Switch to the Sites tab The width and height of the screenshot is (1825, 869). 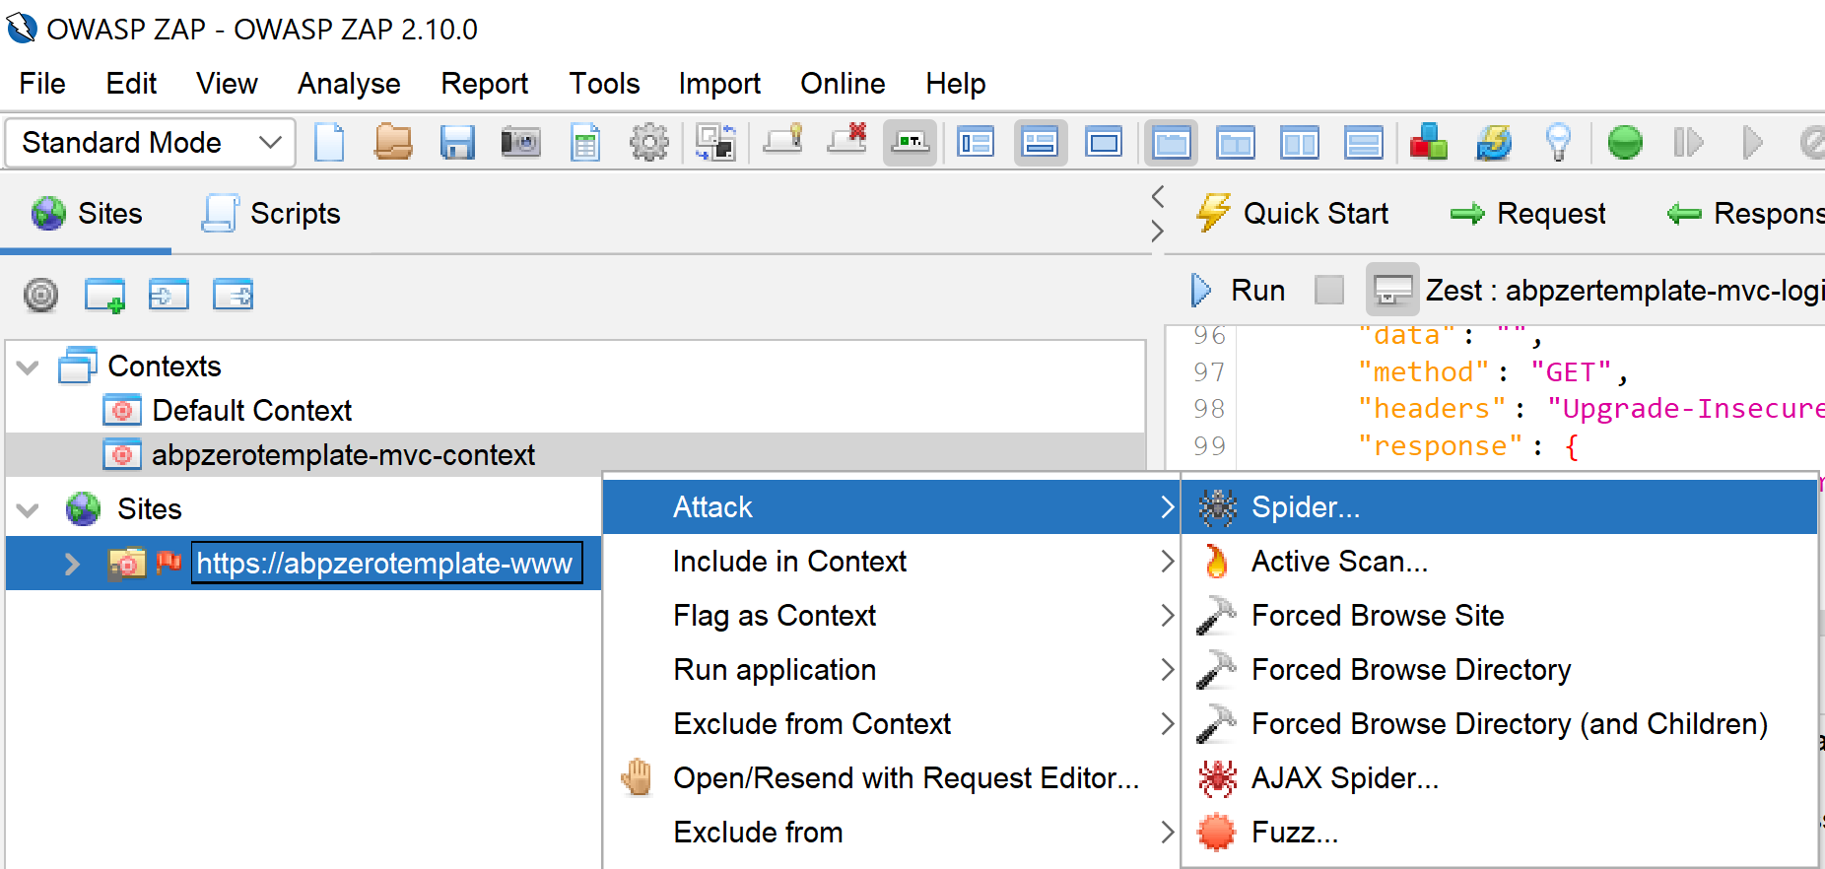(x=87, y=214)
